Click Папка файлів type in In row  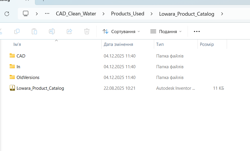tap(170, 67)
